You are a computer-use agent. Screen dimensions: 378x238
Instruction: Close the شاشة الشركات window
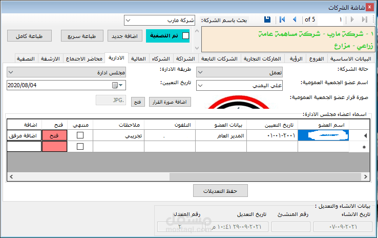pos(369,7)
